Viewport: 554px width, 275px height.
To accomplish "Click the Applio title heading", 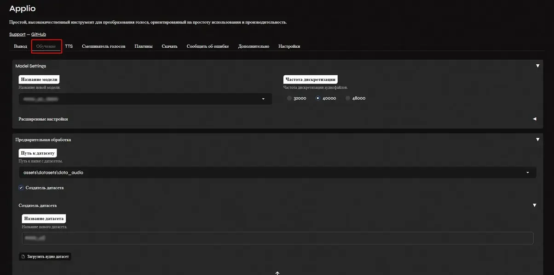I will coord(22,8).
